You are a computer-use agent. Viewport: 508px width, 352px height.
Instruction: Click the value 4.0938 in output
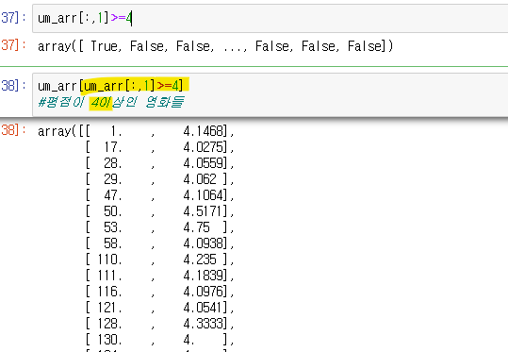pyautogui.click(x=203, y=243)
